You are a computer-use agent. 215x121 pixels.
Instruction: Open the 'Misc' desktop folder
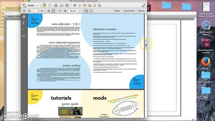pos(206,92)
